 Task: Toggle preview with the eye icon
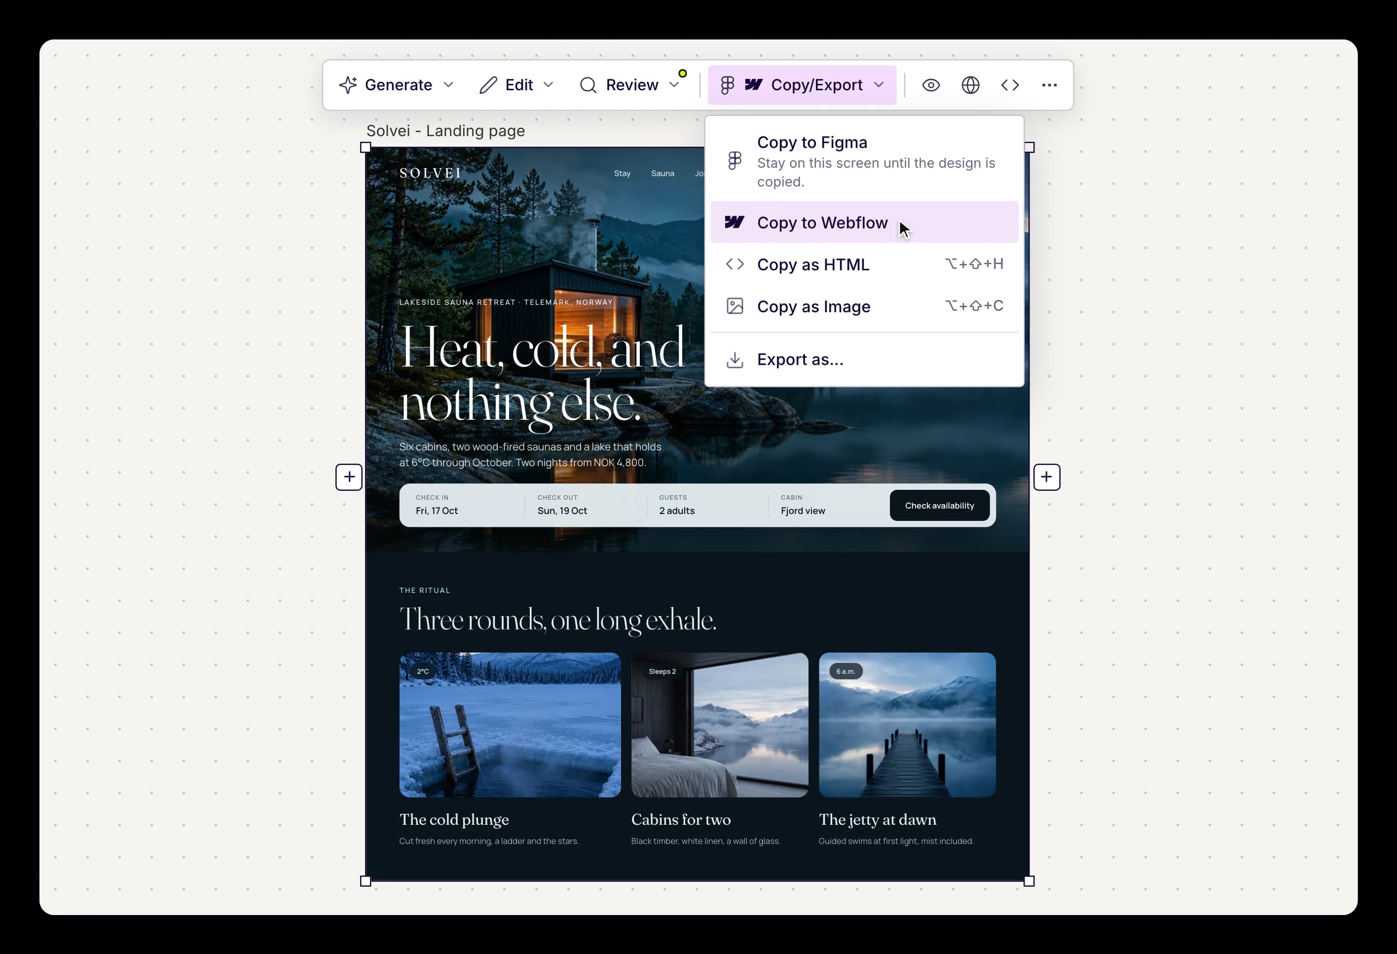930,85
